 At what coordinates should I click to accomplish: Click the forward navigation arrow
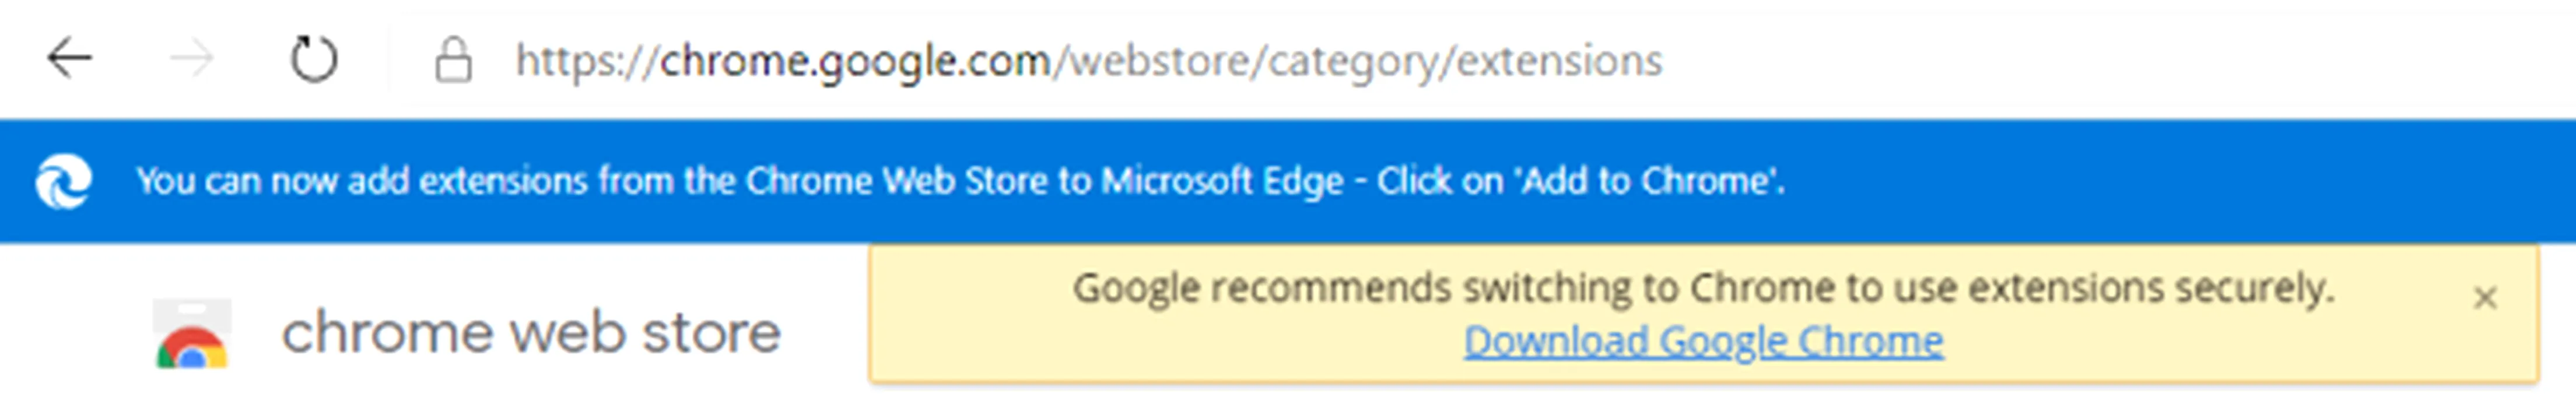pos(191,59)
